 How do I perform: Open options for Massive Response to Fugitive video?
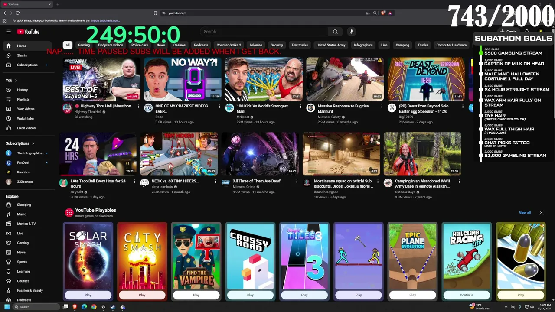(x=382, y=106)
